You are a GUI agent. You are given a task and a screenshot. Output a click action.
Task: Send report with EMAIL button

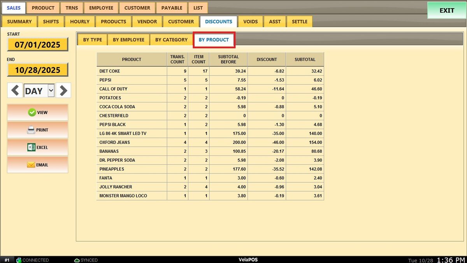click(x=37, y=165)
